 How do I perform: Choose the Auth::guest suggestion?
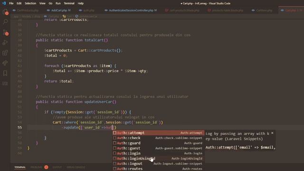pos(158,148)
